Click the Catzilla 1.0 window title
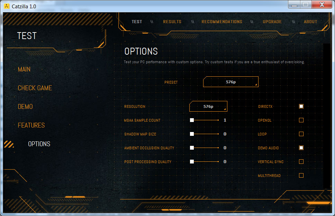This screenshot has height=216, width=335. [x=24, y=7]
